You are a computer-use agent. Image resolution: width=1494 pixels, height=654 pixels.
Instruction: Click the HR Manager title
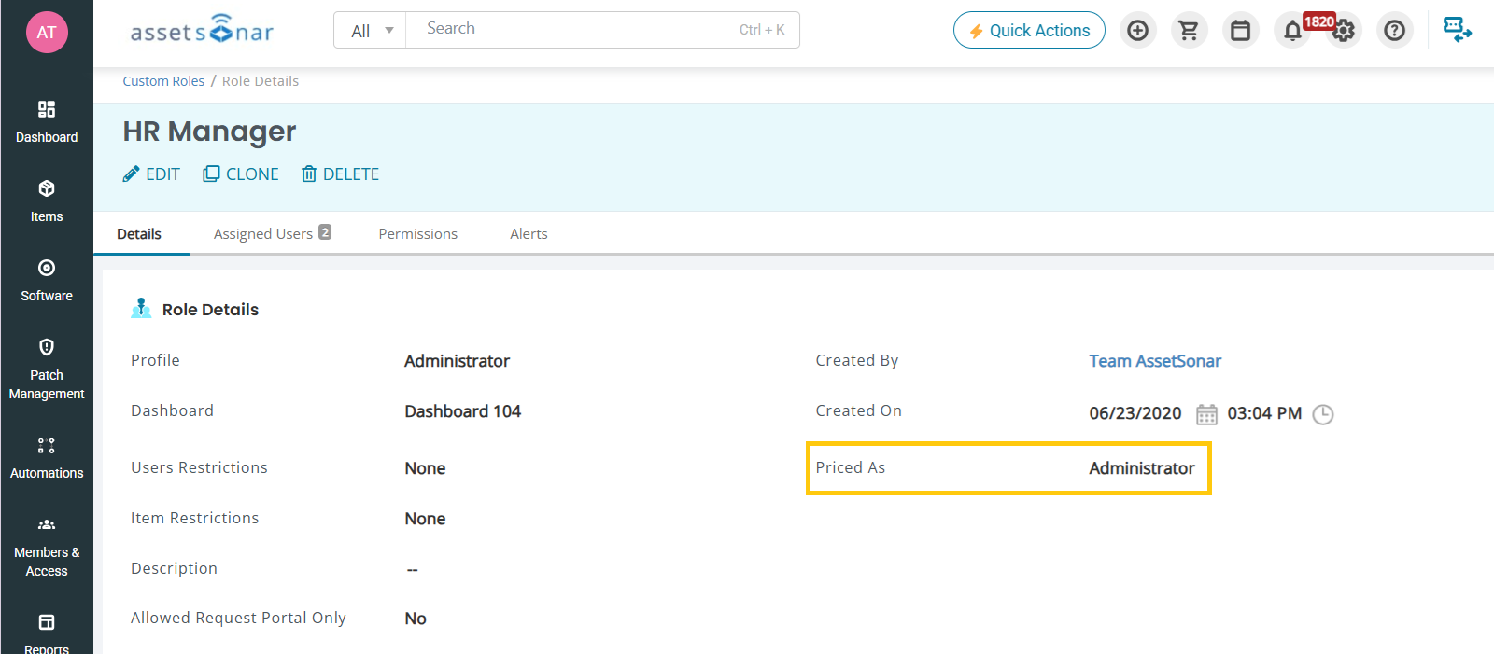(209, 132)
